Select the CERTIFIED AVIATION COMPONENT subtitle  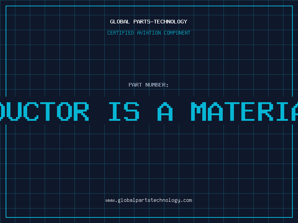(x=149, y=33)
